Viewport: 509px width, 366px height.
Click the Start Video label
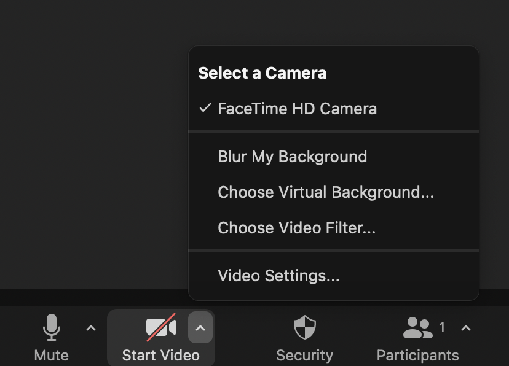click(x=160, y=355)
